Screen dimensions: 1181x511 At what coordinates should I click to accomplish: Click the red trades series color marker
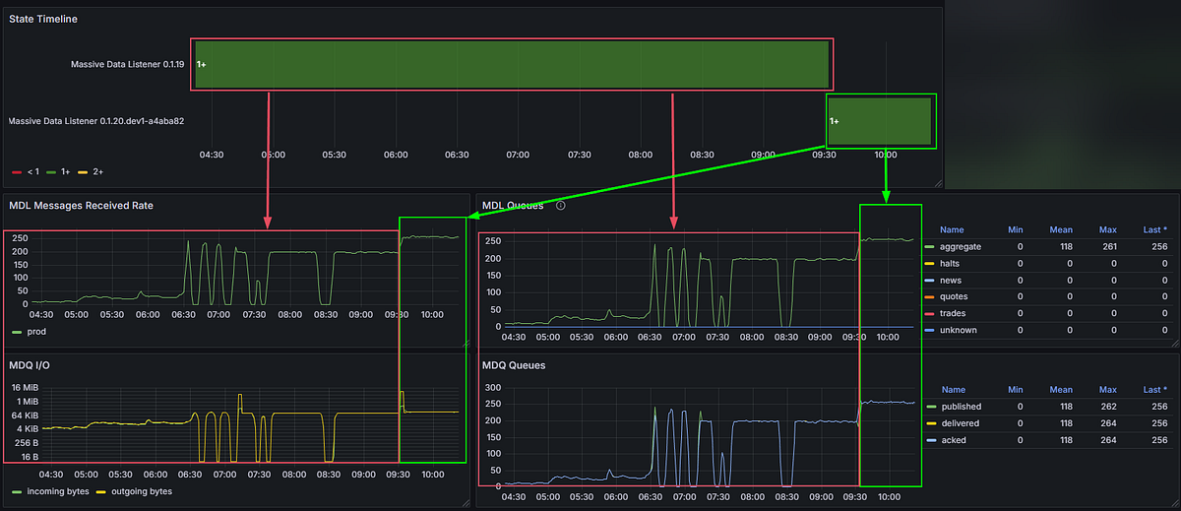pyautogui.click(x=930, y=313)
